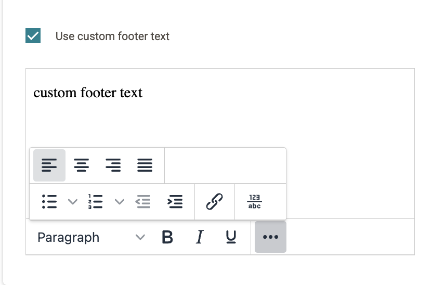Screen dimensions: 445x285
Task: Uncheck the Use custom footer text checkbox
Action: (33, 36)
